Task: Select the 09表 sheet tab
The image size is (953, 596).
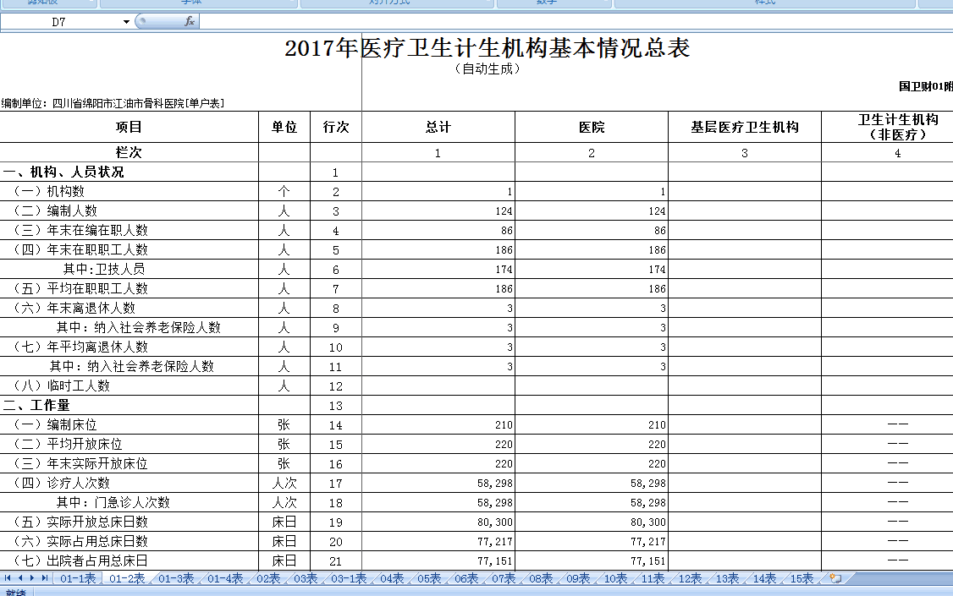Action: point(578,578)
